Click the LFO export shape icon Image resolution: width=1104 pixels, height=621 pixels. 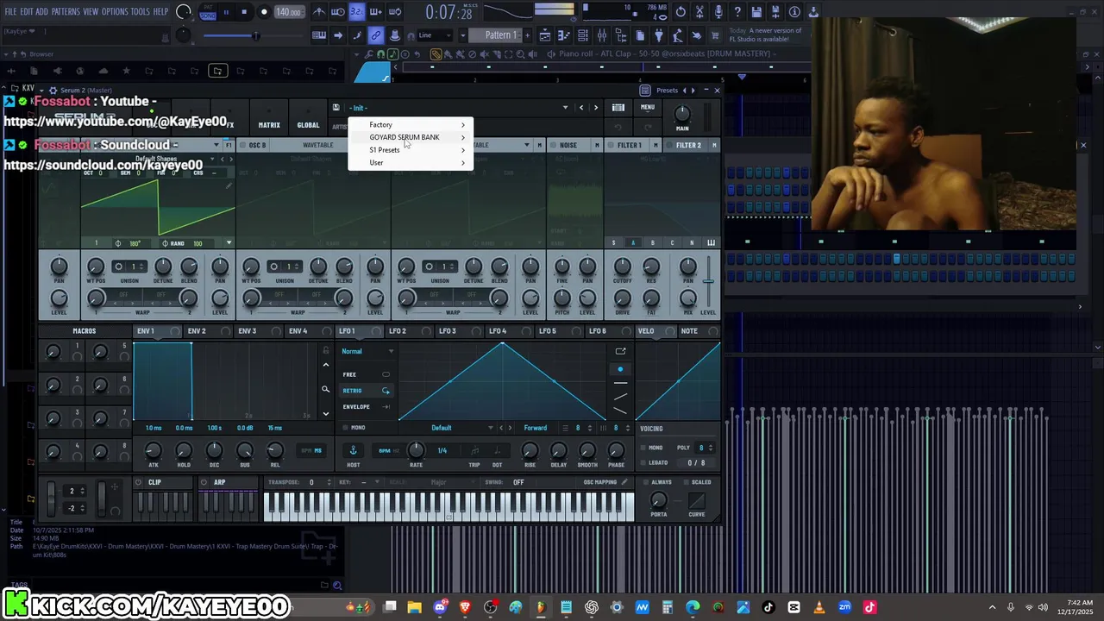[x=620, y=351]
